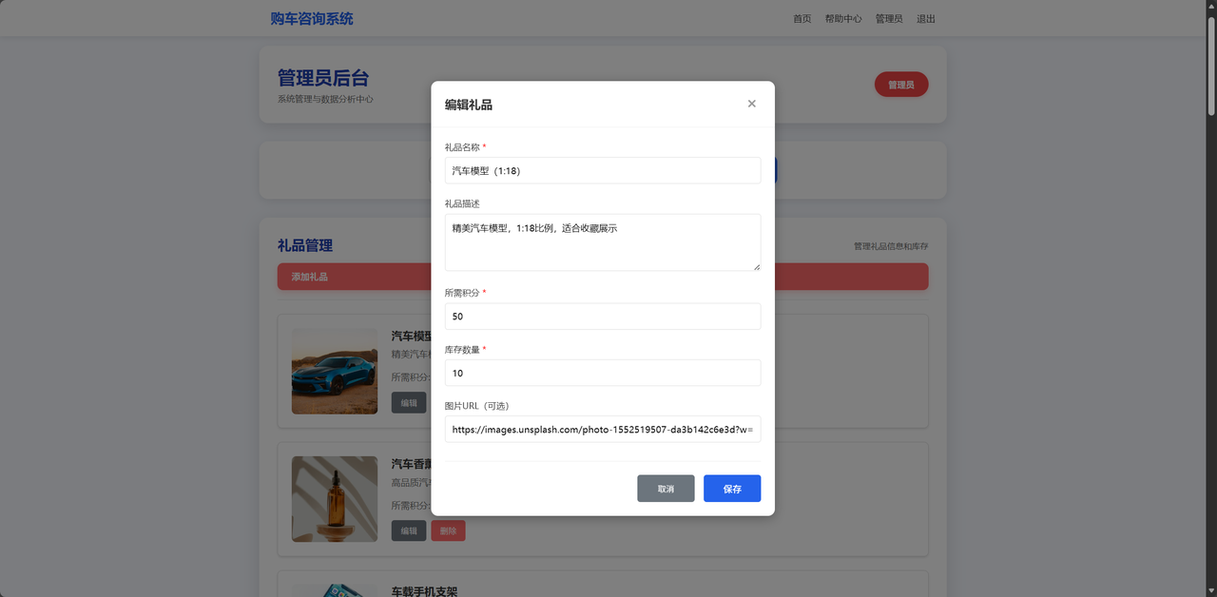Click the blue car model thumbnail
This screenshot has width=1217, height=597.
point(335,372)
